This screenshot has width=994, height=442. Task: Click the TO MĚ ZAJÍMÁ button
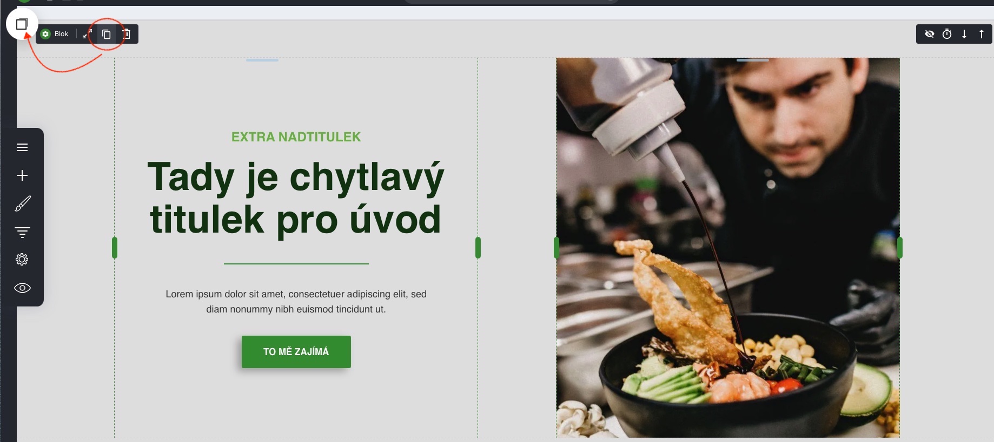coord(296,352)
